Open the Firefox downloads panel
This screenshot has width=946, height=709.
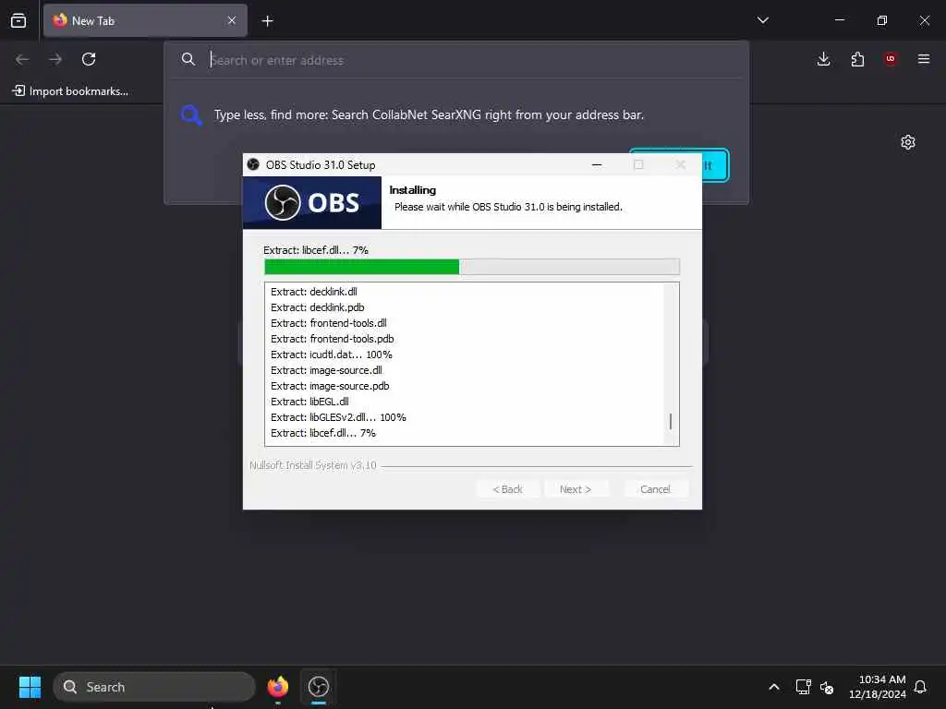click(x=823, y=59)
